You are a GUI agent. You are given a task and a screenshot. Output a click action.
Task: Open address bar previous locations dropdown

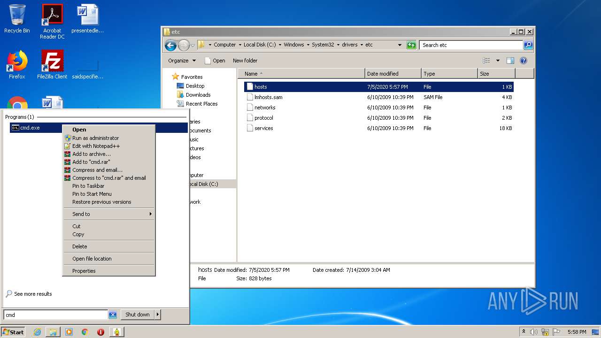pyautogui.click(x=400, y=45)
